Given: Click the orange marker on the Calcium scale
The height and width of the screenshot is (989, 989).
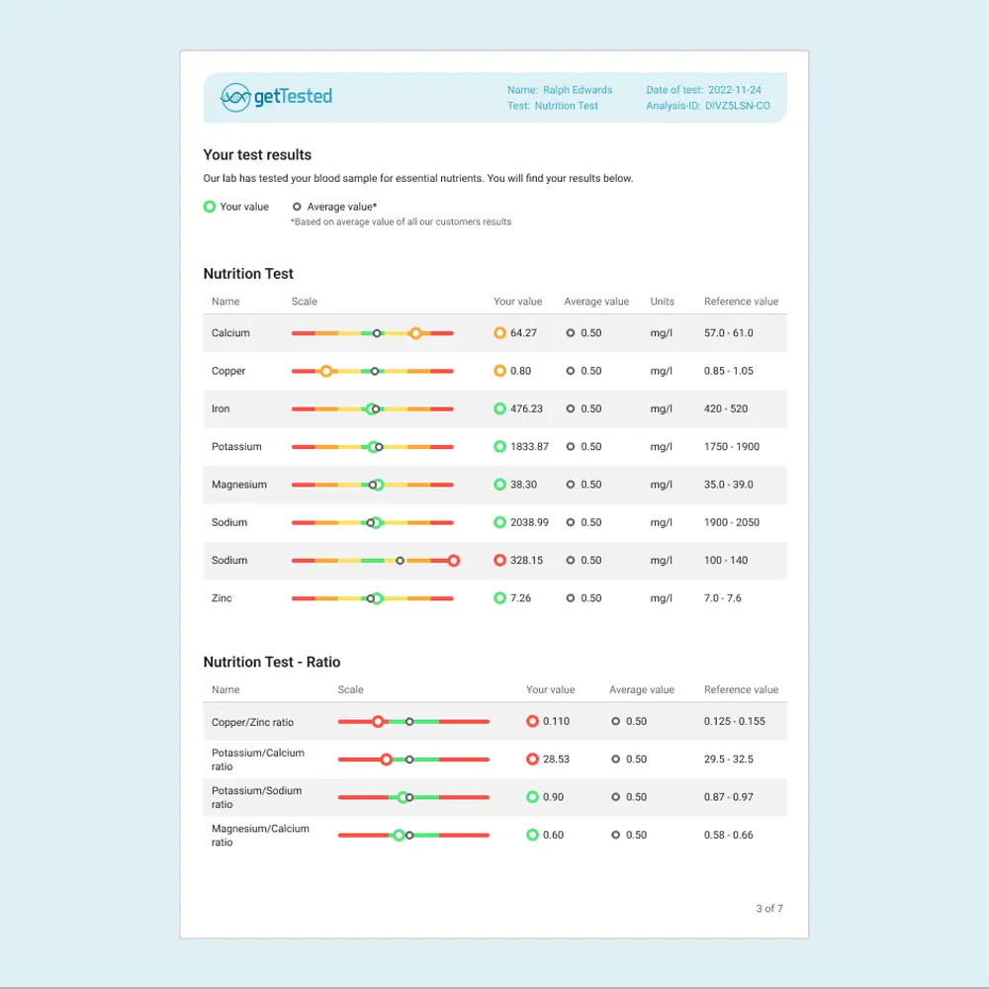Looking at the screenshot, I should 415,333.
